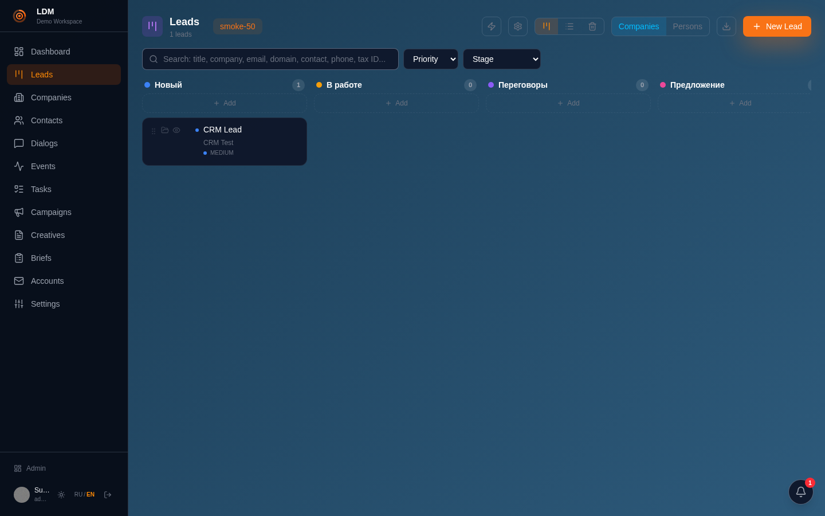Go to the Companies section
This screenshot has height=516, width=825.
pyautogui.click(x=64, y=97)
